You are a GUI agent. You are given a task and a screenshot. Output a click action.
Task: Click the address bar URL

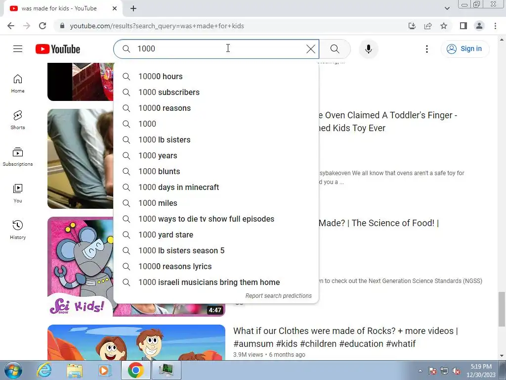click(x=157, y=26)
